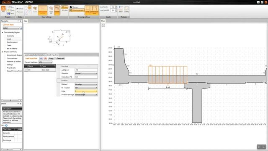This screenshot has width=268, height=151.
Task: Collapse the Discontinuity Region tree node
Action: (x=3, y=32)
